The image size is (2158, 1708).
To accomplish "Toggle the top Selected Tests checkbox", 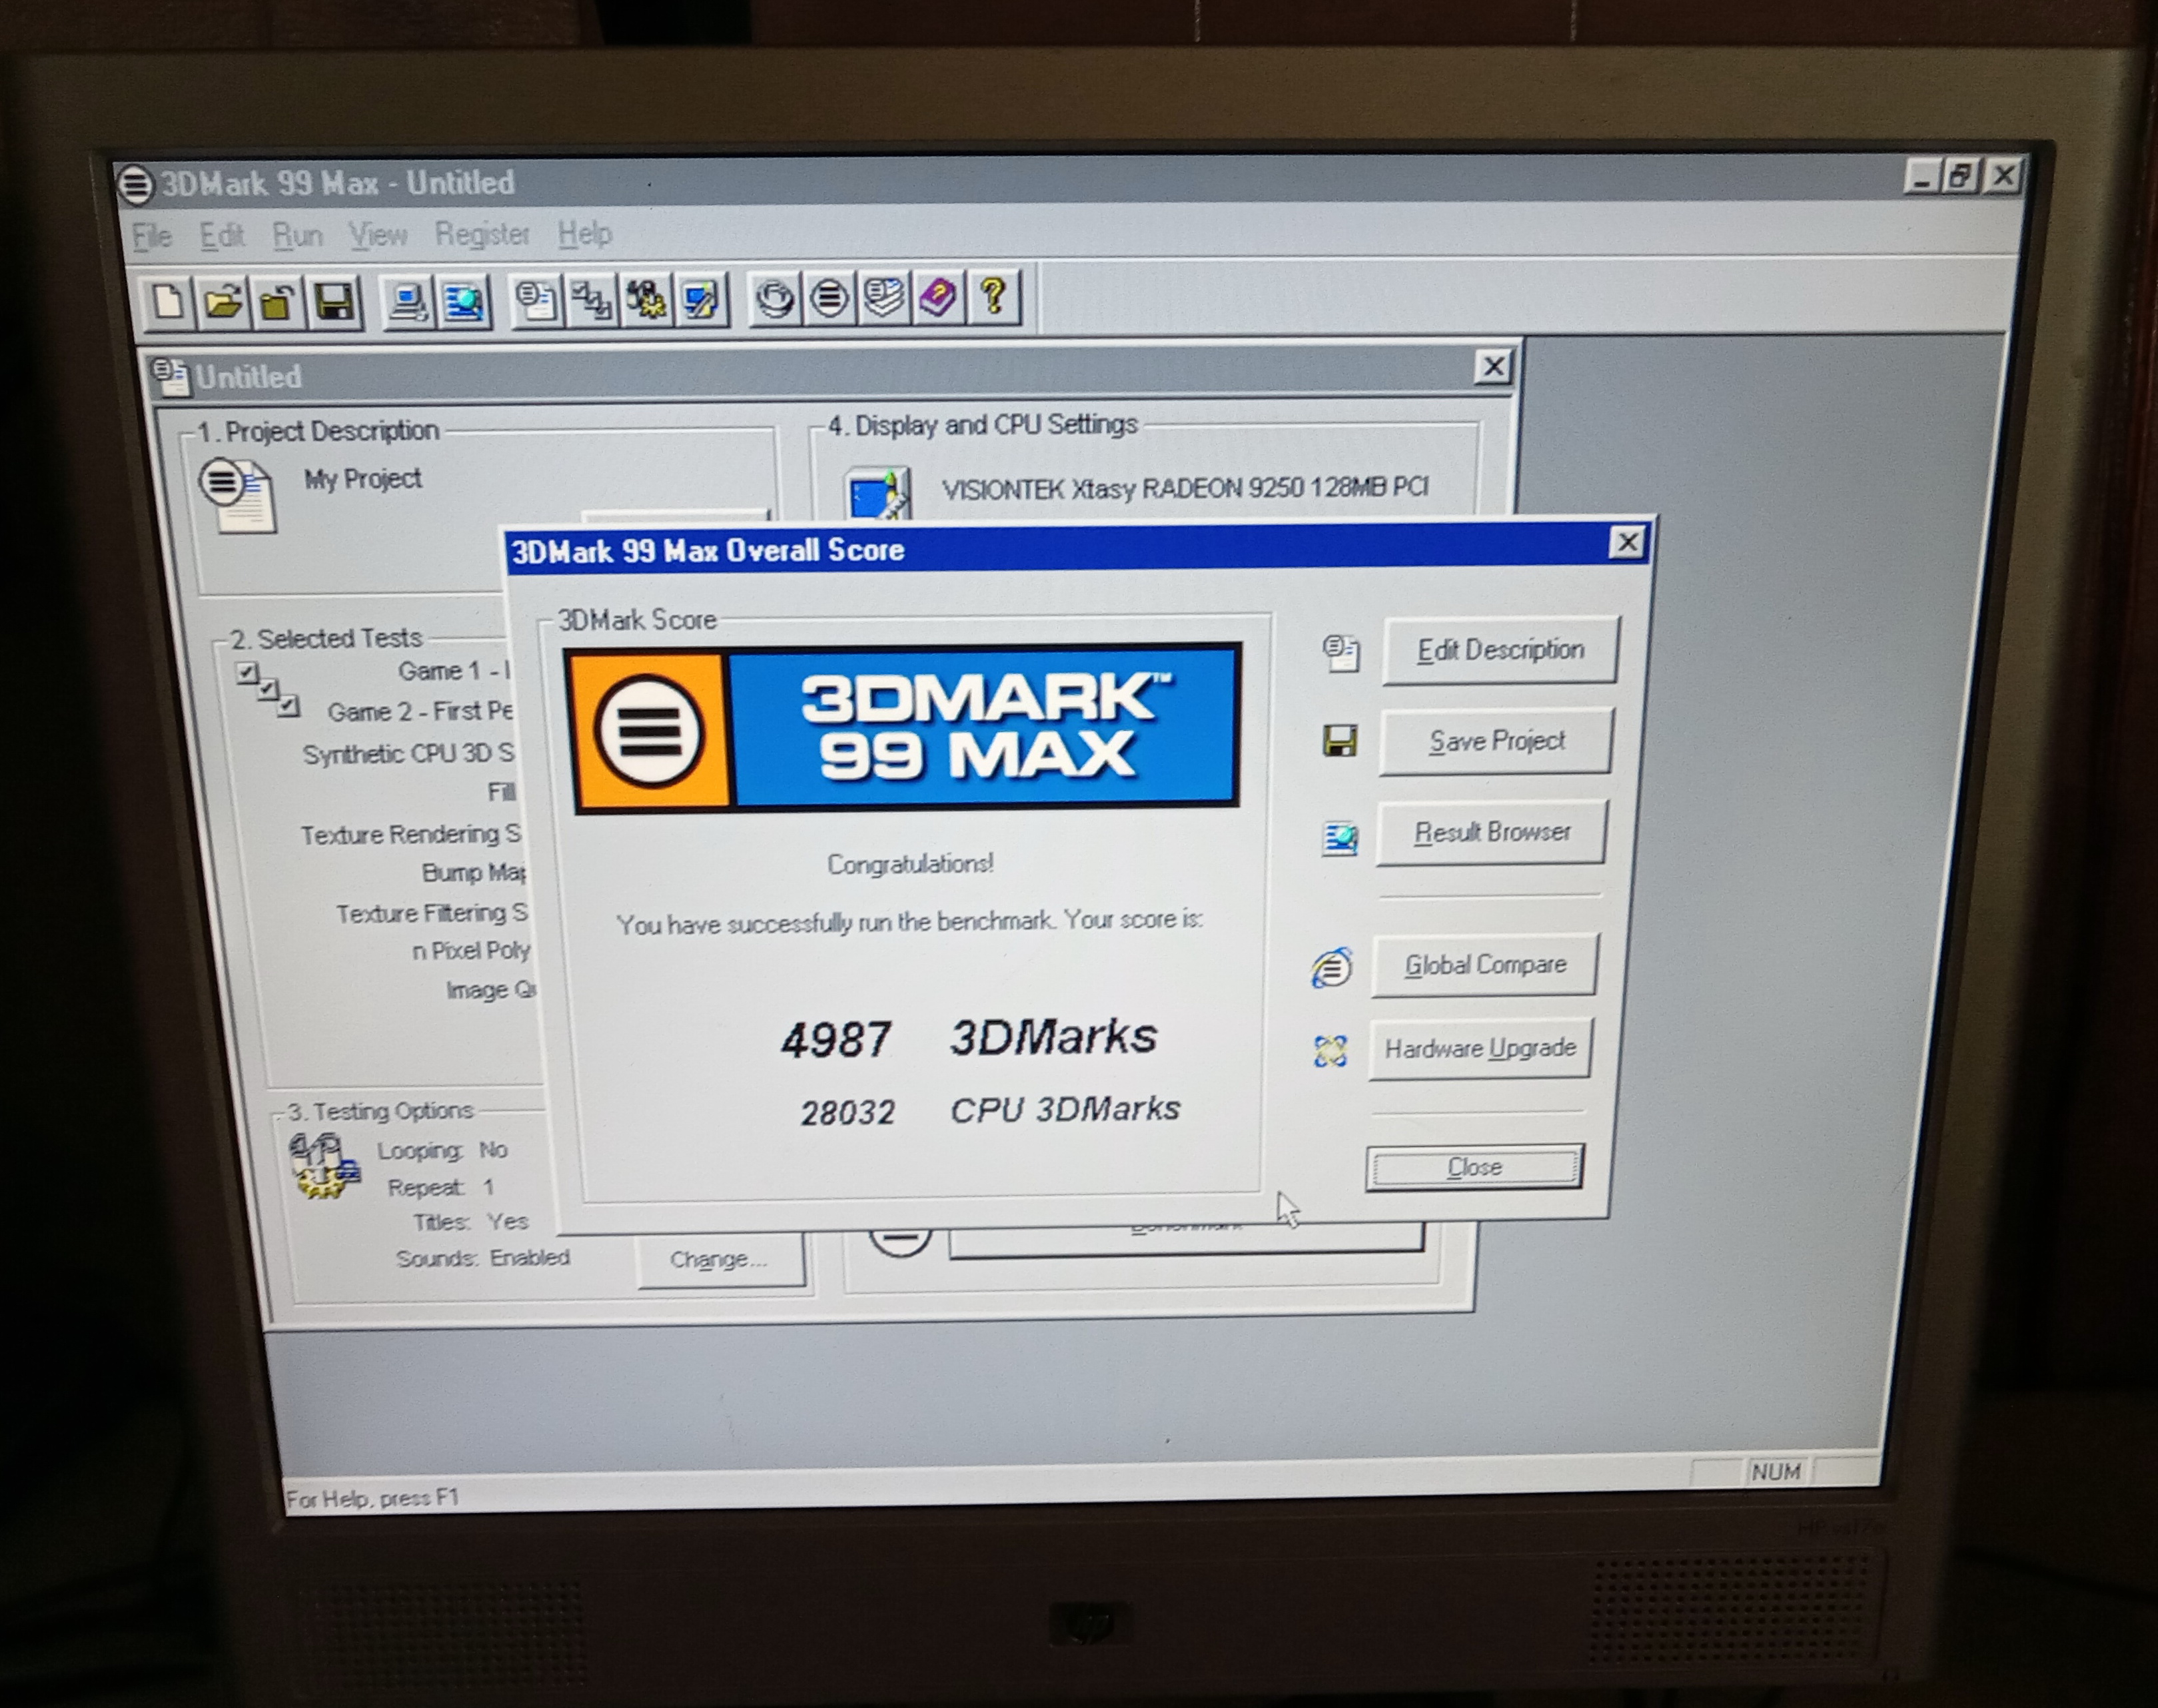I will (x=247, y=672).
